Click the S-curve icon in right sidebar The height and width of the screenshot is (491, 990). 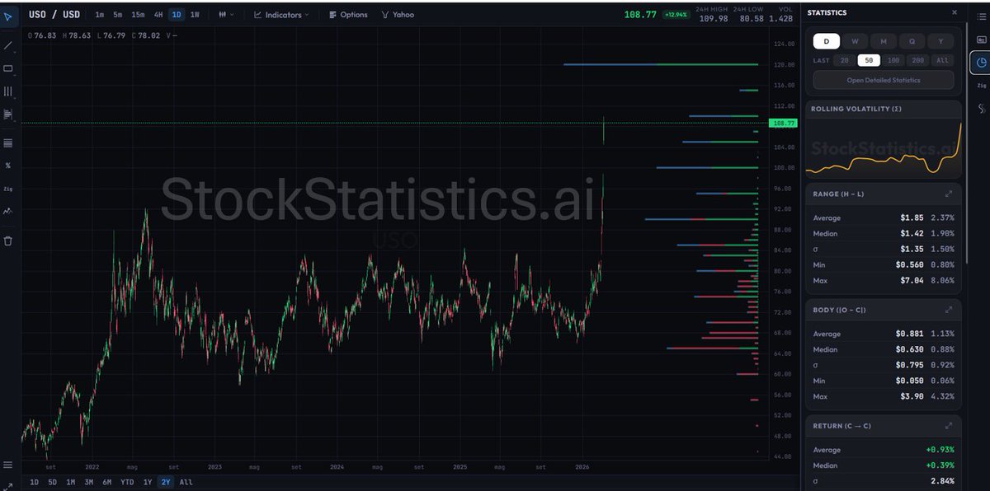pyautogui.click(x=981, y=108)
